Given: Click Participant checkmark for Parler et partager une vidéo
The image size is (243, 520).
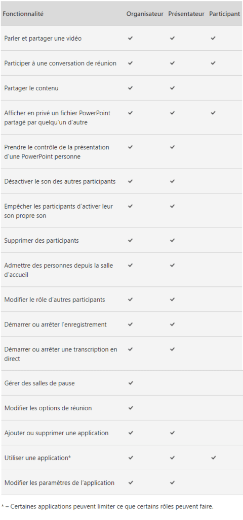Looking at the screenshot, I should coord(213,38).
